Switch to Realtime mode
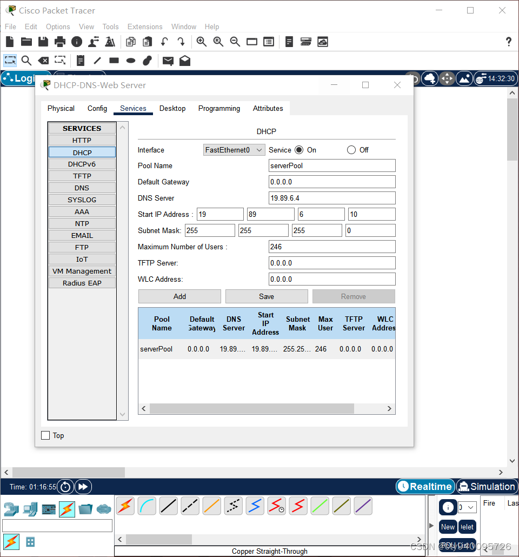Image resolution: width=519 pixels, height=557 pixels. (425, 486)
